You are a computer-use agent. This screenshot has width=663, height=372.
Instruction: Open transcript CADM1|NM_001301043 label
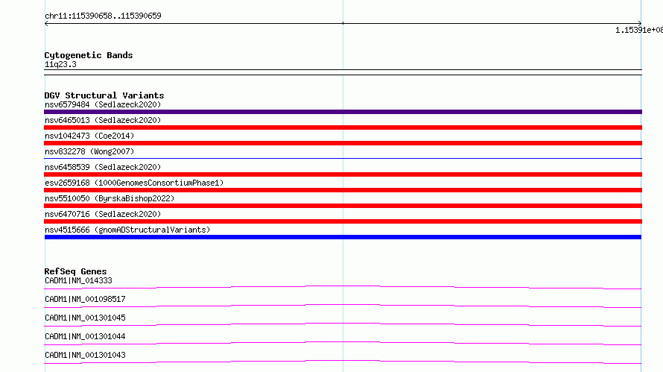[x=85, y=355]
